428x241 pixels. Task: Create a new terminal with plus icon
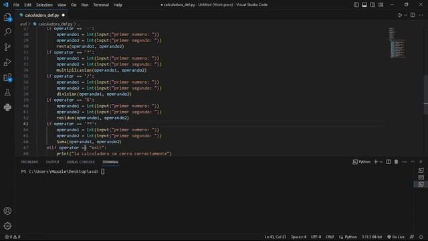(376, 162)
